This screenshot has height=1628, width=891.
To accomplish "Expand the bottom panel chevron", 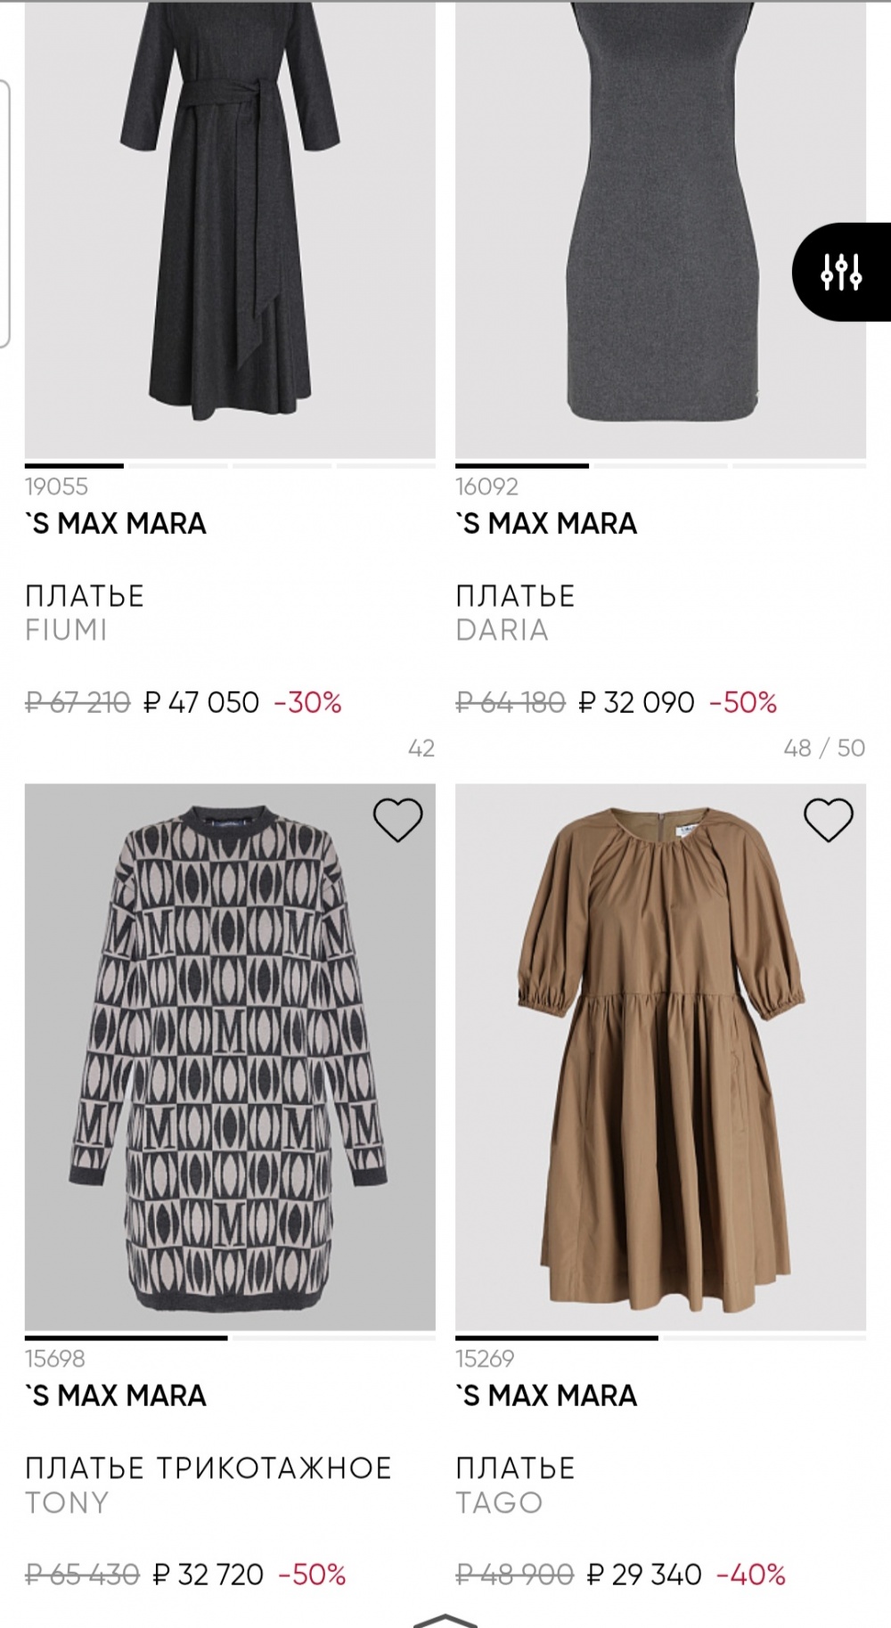I will tap(445, 1618).
